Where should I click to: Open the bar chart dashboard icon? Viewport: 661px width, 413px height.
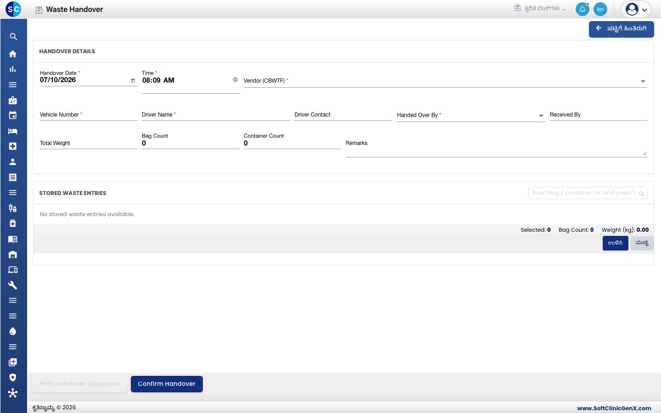(13, 69)
